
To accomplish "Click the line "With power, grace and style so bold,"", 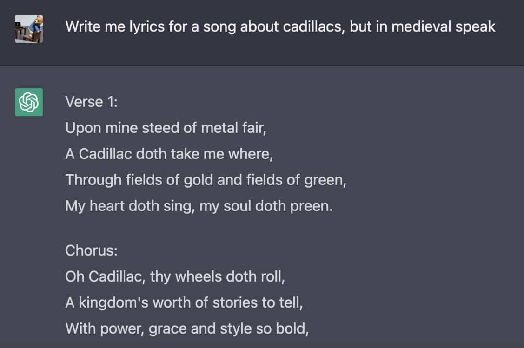I will coord(187,328).
